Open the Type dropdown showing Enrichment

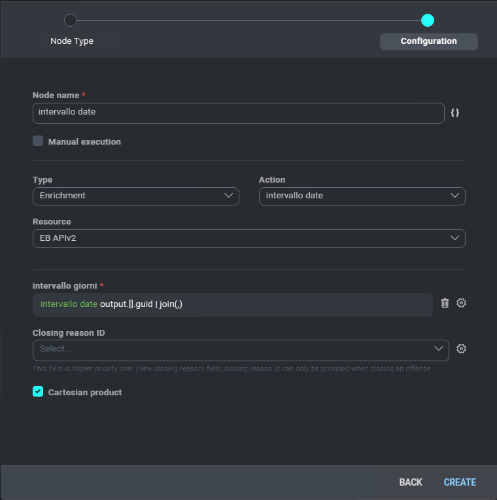(135, 196)
